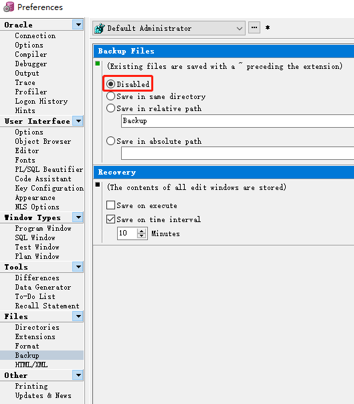Open the preference set ellipsis button

(x=254, y=27)
